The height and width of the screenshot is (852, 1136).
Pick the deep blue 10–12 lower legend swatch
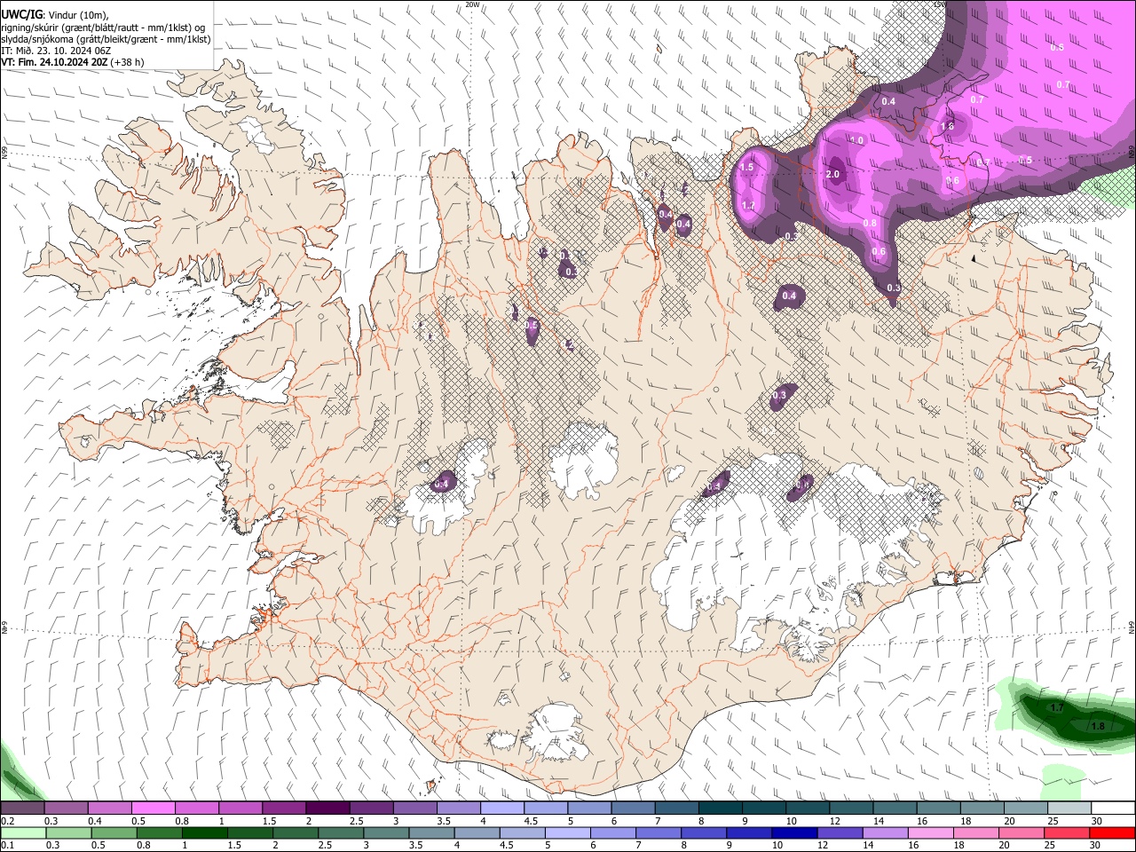click(794, 832)
